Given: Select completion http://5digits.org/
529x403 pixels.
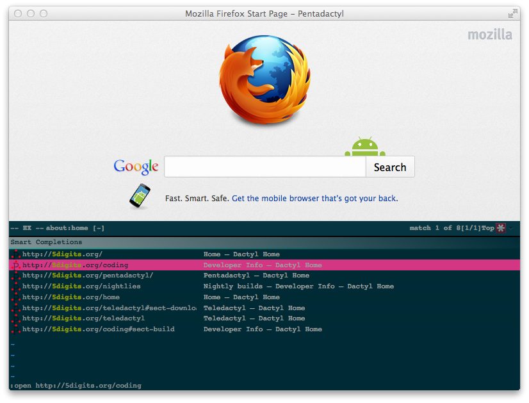Looking at the screenshot, I should coord(264,254).
